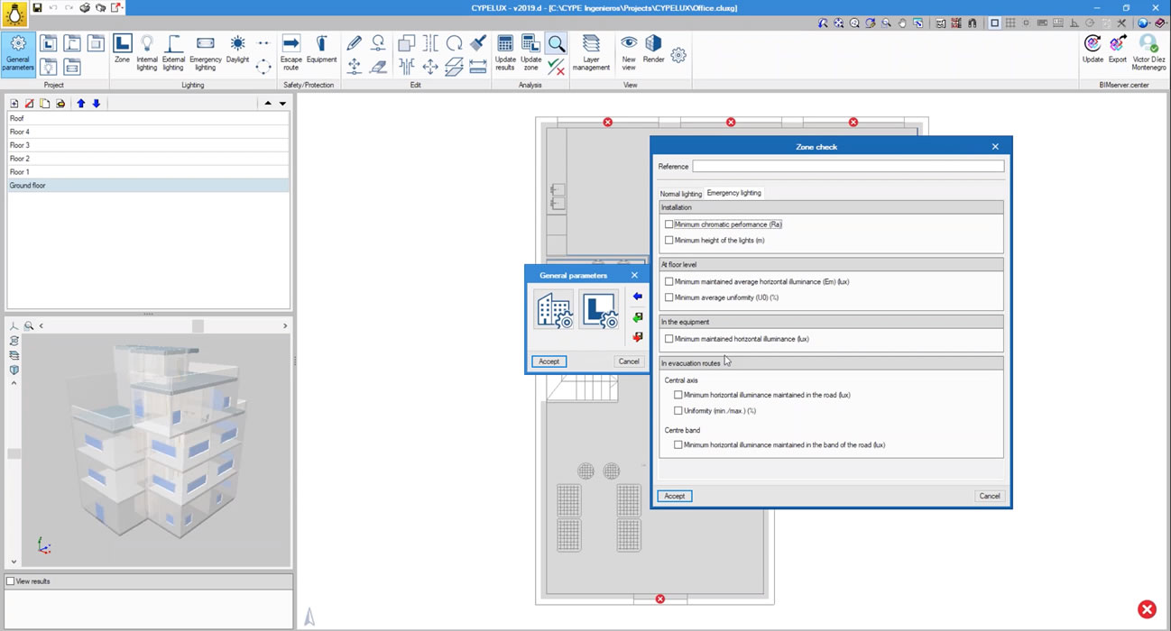Viewport: 1171px width, 631px height.
Task: Click the check/cross verification icon in Analysis
Action: click(557, 66)
